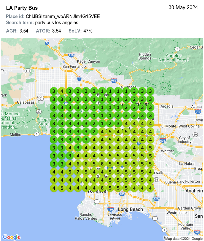Click the San Fernando map label
The height and width of the screenshot is (241, 204).
click(x=74, y=66)
